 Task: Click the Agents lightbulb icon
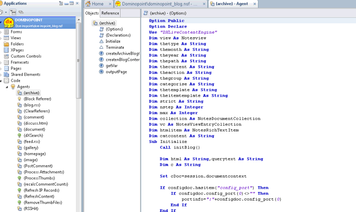pos(13,86)
